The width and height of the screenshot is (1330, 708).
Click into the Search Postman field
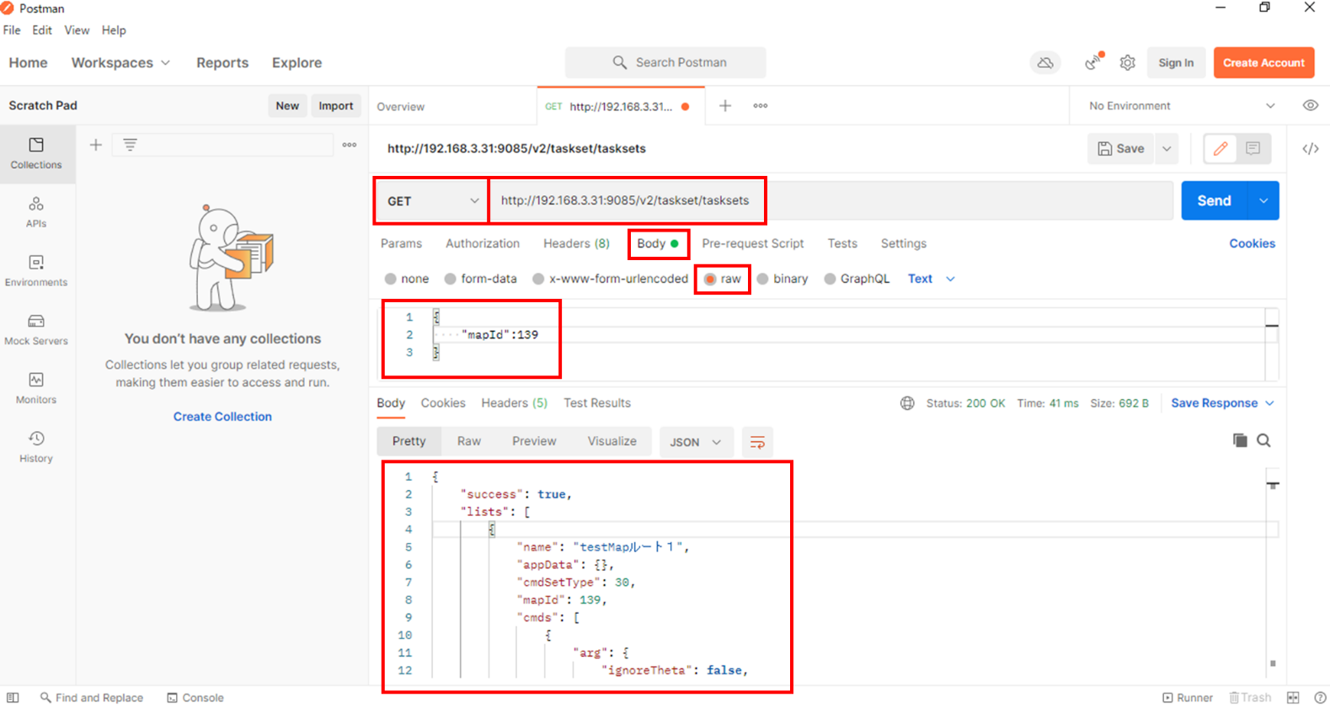click(x=665, y=62)
